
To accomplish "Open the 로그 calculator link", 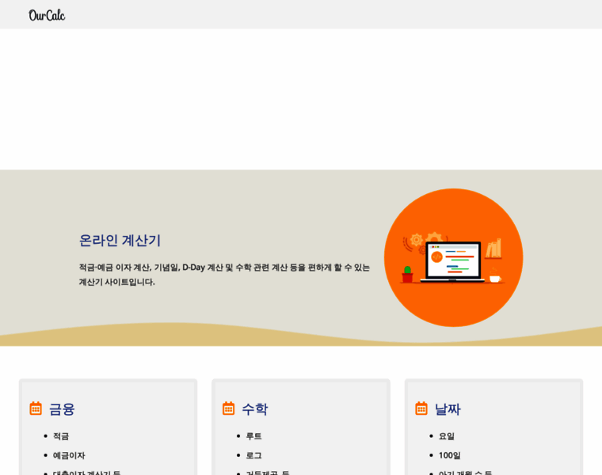I will point(253,455).
